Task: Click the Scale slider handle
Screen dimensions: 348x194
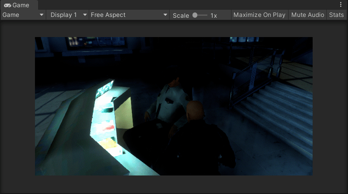Action: [x=195, y=15]
